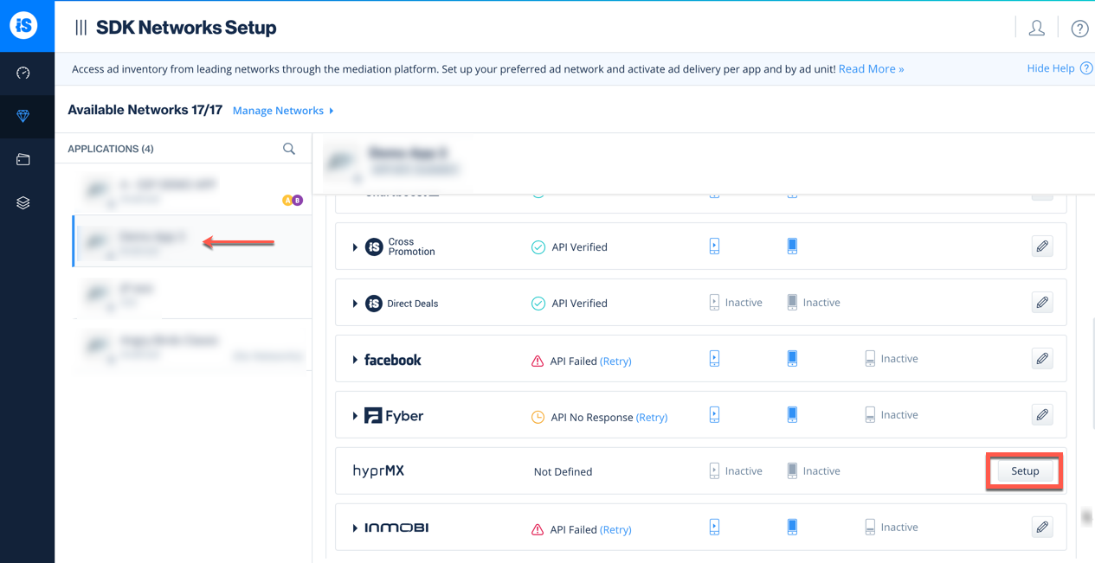Open the user account profile icon
Image resolution: width=1095 pixels, height=563 pixels.
[1036, 28]
